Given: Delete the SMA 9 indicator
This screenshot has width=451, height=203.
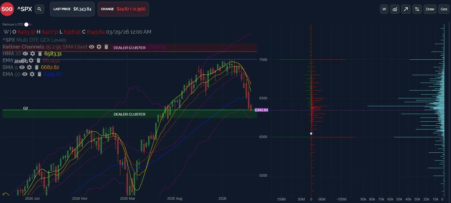Looking at the screenshot, I should click(37, 67).
